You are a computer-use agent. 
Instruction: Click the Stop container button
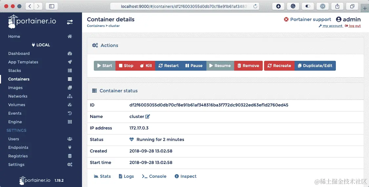click(126, 65)
